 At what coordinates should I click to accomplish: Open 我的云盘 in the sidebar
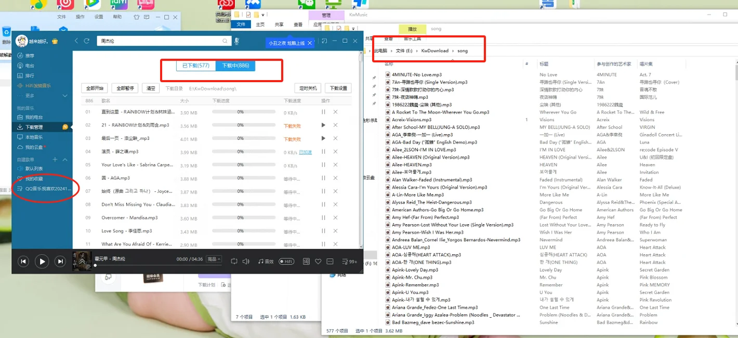click(34, 147)
